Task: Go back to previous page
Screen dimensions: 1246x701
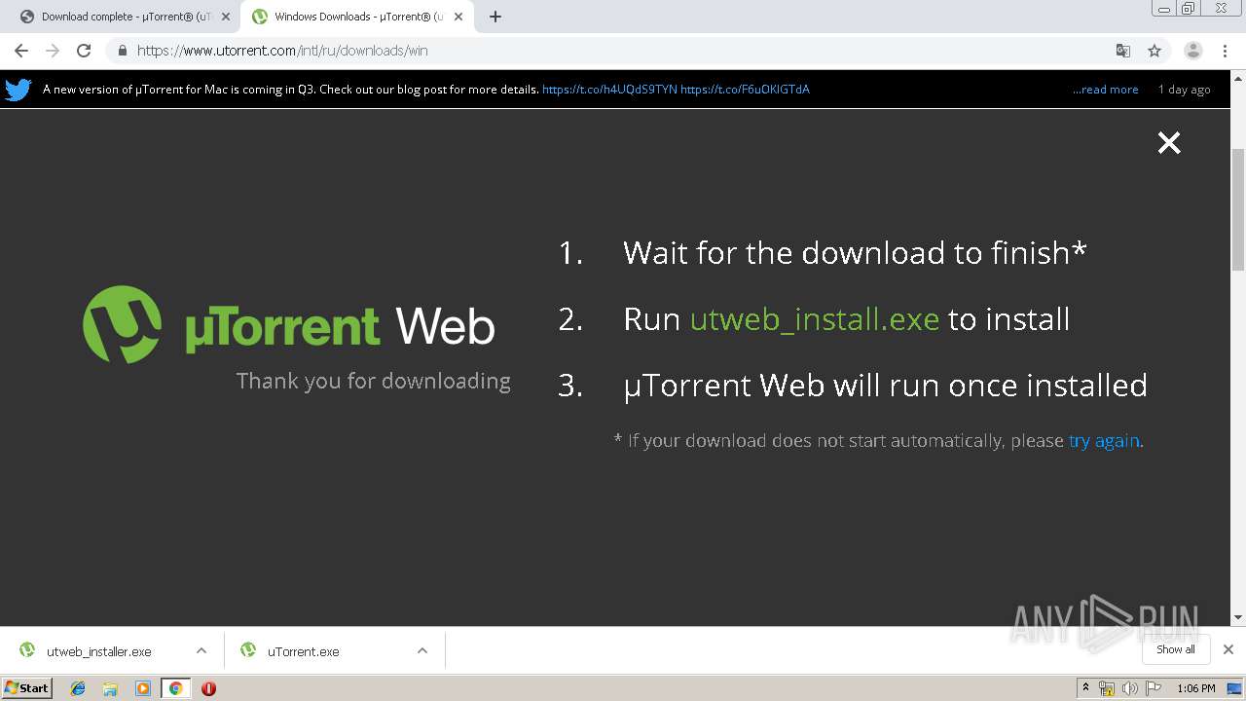Action: (21, 51)
